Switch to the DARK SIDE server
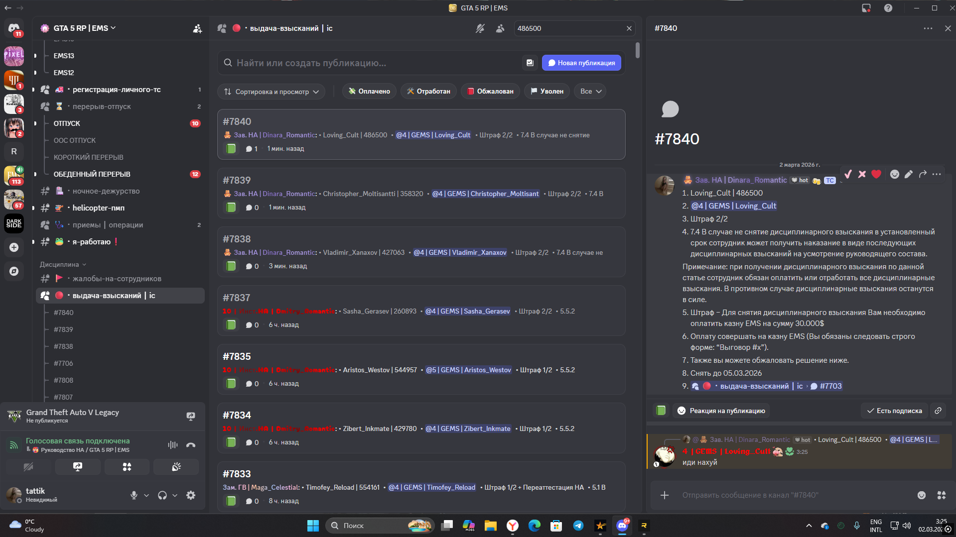This screenshot has height=537, width=956. tap(14, 223)
